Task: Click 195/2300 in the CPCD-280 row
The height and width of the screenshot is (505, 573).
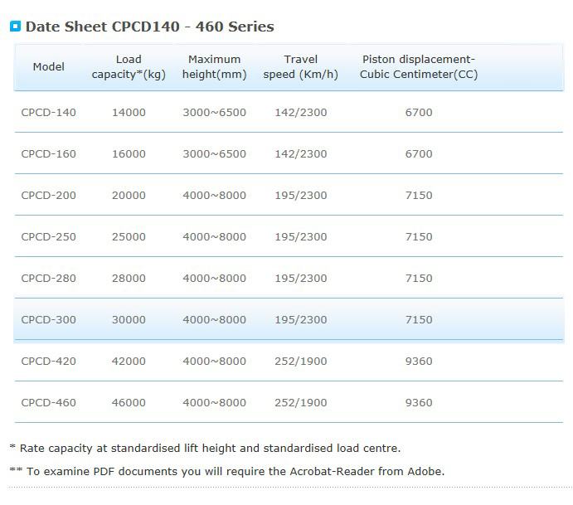Action: (x=301, y=278)
